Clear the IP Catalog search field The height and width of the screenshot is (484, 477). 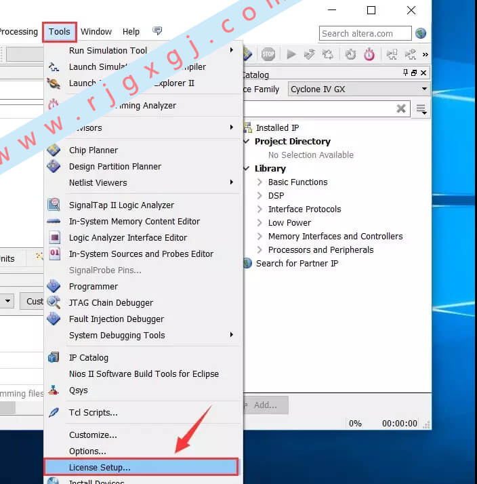(x=401, y=108)
